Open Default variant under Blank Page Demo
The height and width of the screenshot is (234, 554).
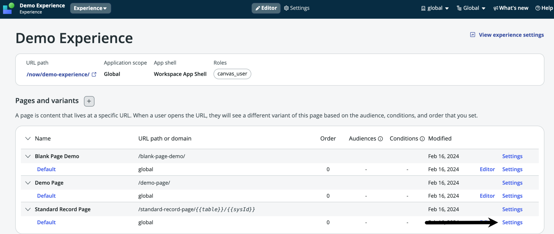(46, 169)
